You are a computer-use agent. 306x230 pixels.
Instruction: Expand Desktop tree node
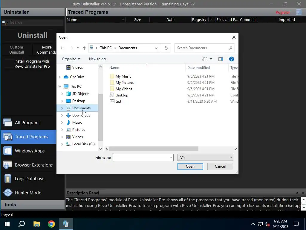[62, 101]
